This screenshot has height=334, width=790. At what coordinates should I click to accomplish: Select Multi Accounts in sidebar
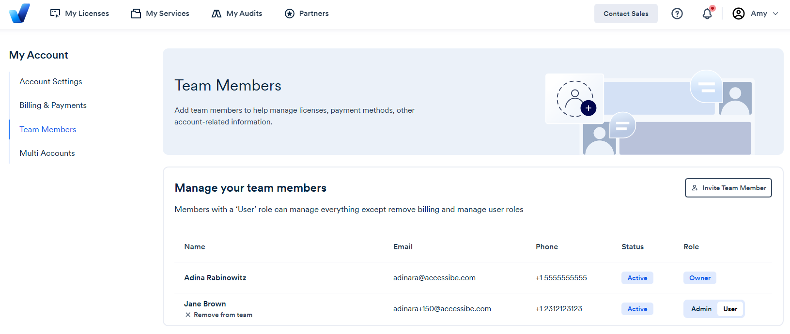pyautogui.click(x=47, y=153)
